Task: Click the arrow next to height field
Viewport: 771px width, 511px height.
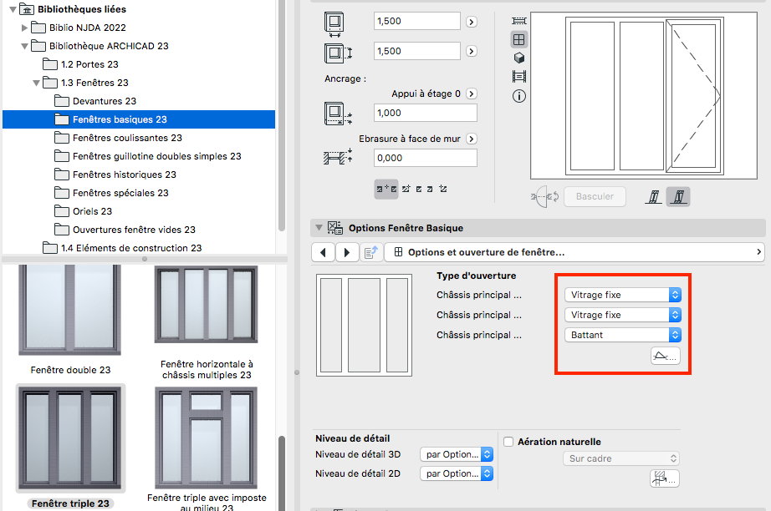Action: pyautogui.click(x=471, y=51)
